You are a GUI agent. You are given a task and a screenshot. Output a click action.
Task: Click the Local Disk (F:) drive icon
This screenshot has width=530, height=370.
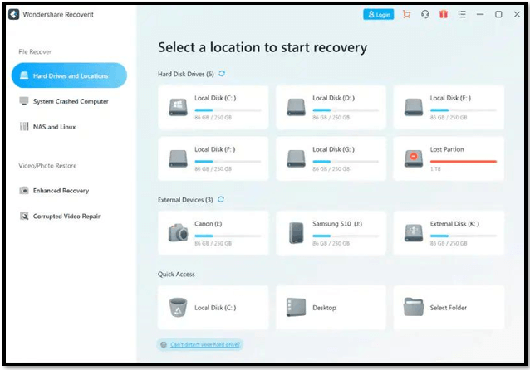click(178, 158)
